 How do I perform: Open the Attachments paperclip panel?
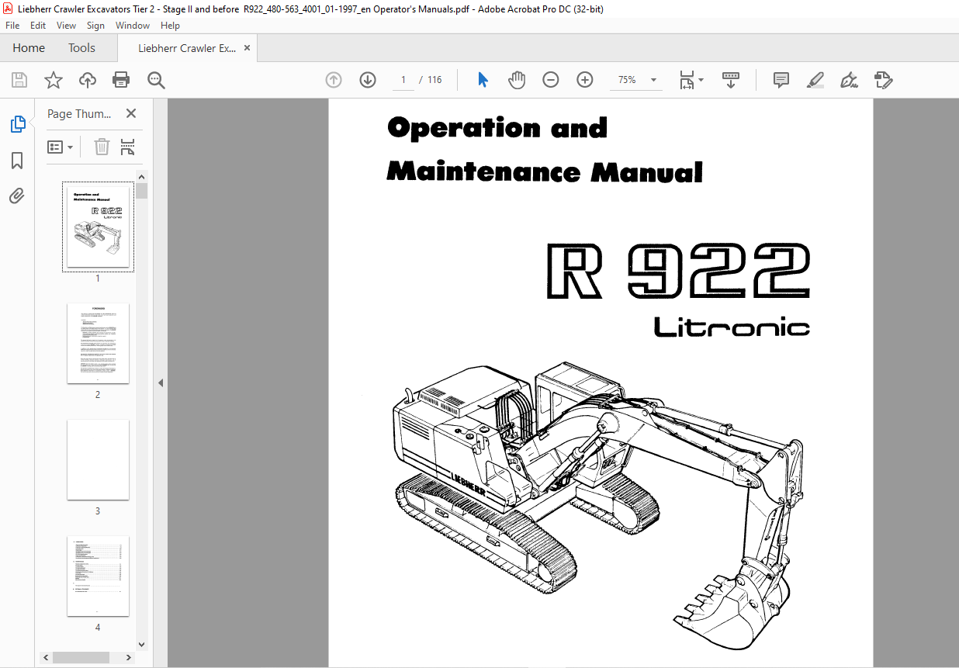17,196
